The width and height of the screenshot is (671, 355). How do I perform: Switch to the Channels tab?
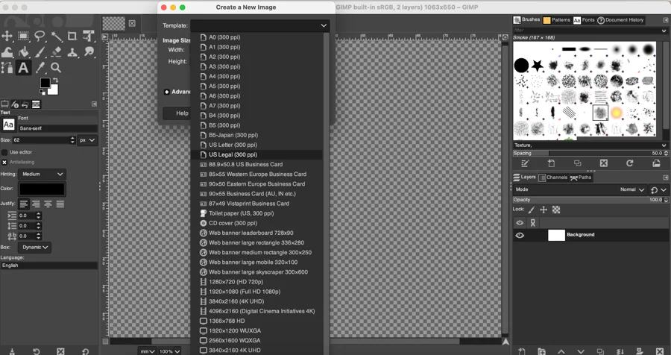coord(552,177)
